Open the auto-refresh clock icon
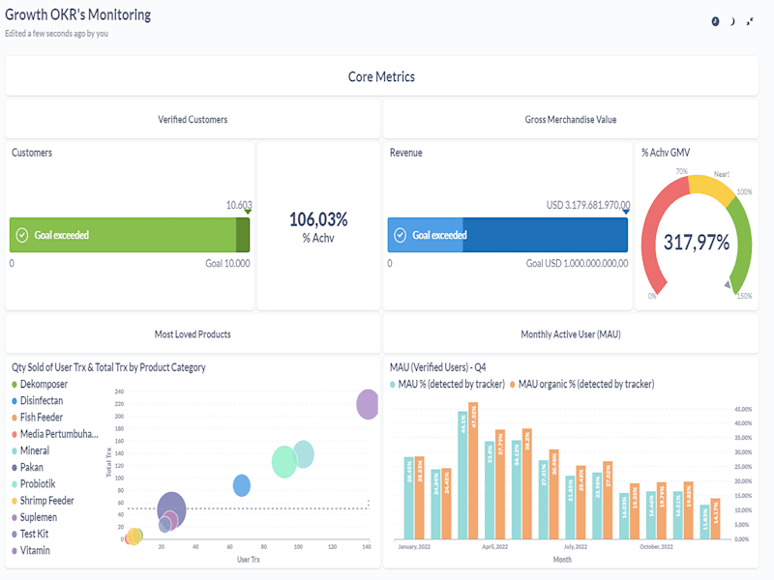The height and width of the screenshot is (580, 774). 715,21
